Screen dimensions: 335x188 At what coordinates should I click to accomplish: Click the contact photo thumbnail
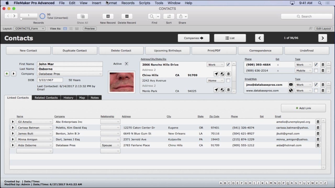122,82
